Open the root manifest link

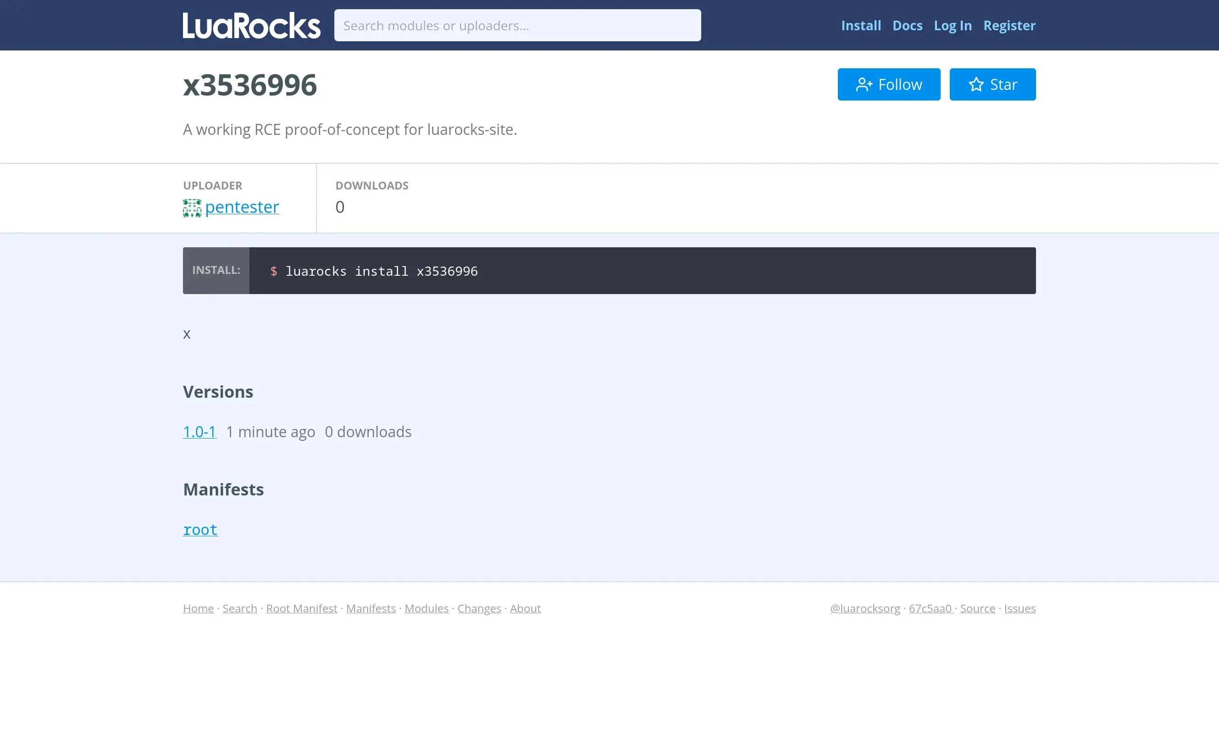click(x=200, y=530)
